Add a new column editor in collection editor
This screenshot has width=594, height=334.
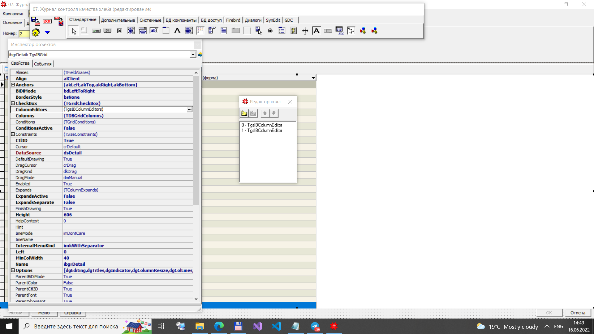tap(244, 113)
